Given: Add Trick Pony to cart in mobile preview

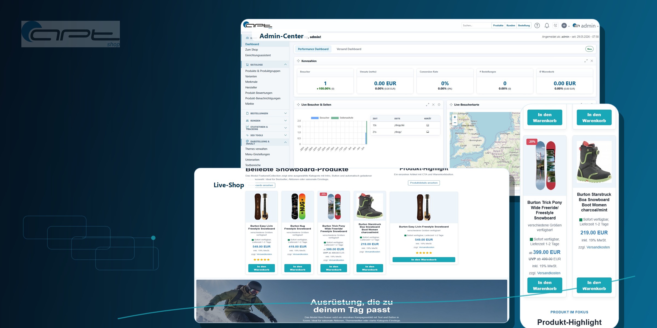Looking at the screenshot, I should [545, 285].
